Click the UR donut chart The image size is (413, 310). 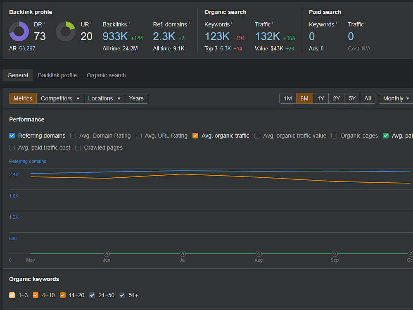click(x=66, y=31)
